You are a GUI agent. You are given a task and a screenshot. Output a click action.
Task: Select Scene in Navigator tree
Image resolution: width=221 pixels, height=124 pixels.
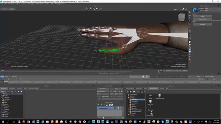pos(6,94)
